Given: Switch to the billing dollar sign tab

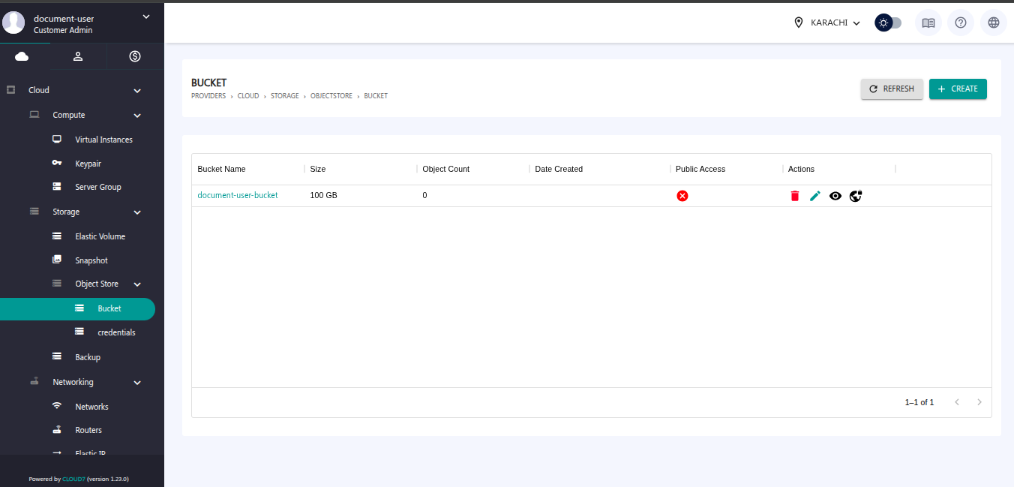Looking at the screenshot, I should point(135,56).
